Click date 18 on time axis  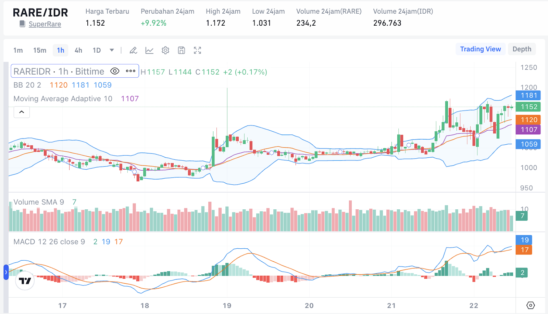pos(145,305)
